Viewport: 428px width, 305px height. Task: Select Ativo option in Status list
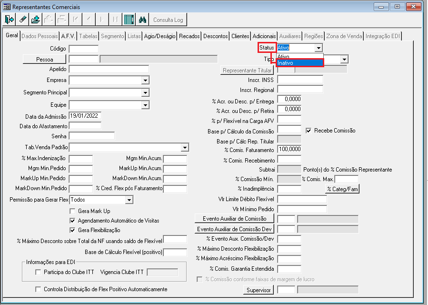pyautogui.click(x=300, y=57)
